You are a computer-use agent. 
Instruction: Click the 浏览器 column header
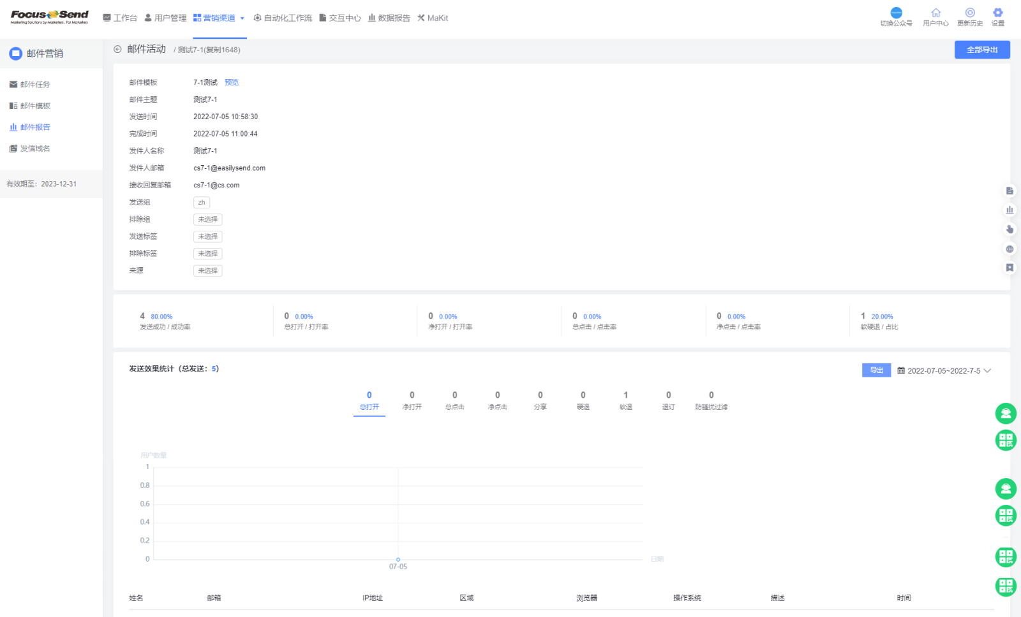(x=586, y=598)
